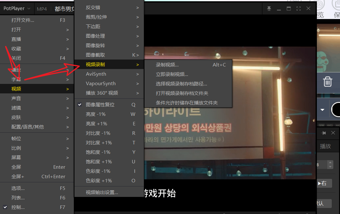This screenshot has height=214, width=340.
Task: Pin the side control panel
Action: [324, 133]
